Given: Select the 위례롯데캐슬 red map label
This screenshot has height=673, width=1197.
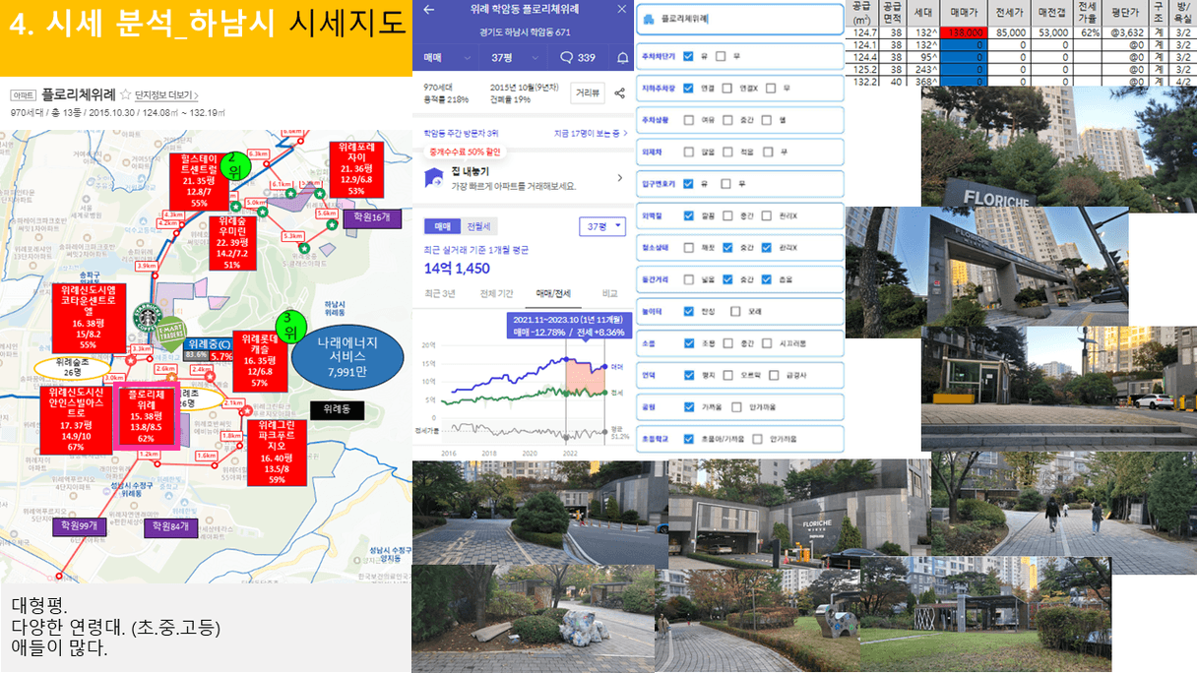Looking at the screenshot, I should point(260,359).
